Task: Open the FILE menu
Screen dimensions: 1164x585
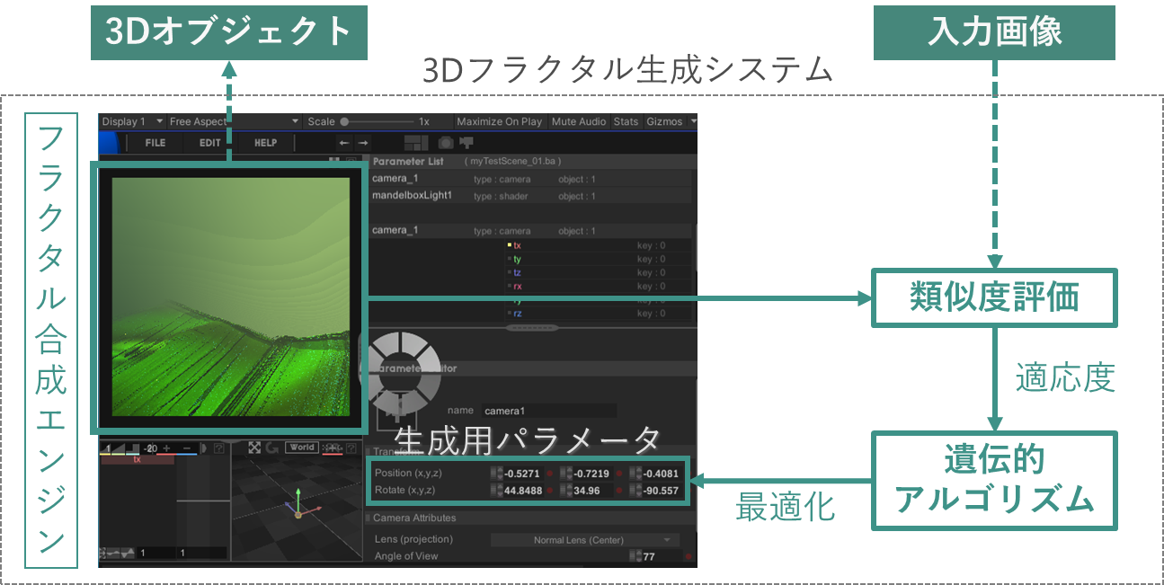Action: pos(155,143)
